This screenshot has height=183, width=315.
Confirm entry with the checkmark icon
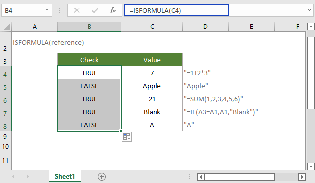click(95, 10)
